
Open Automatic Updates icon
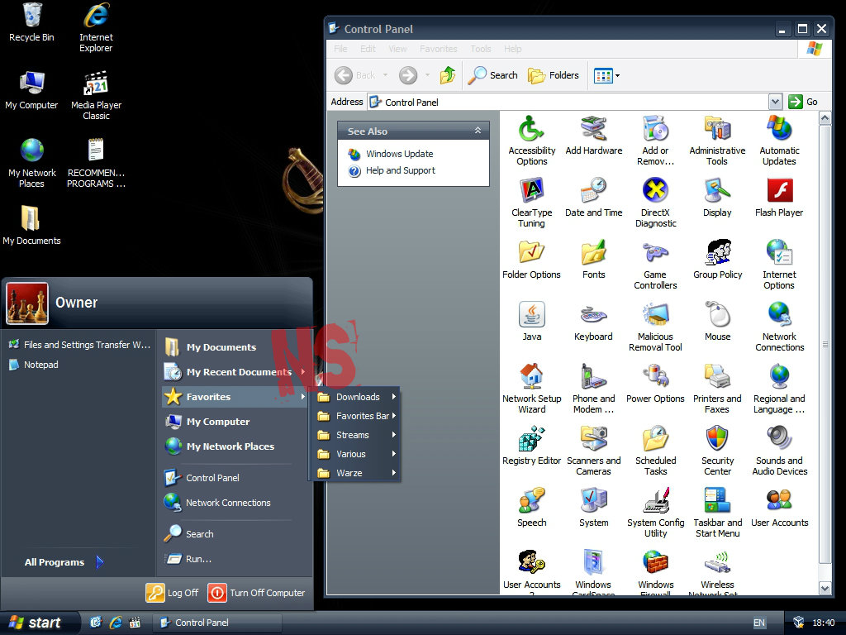(779, 141)
